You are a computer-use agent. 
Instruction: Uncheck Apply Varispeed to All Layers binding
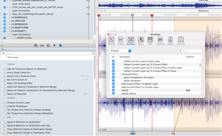point(114,77)
